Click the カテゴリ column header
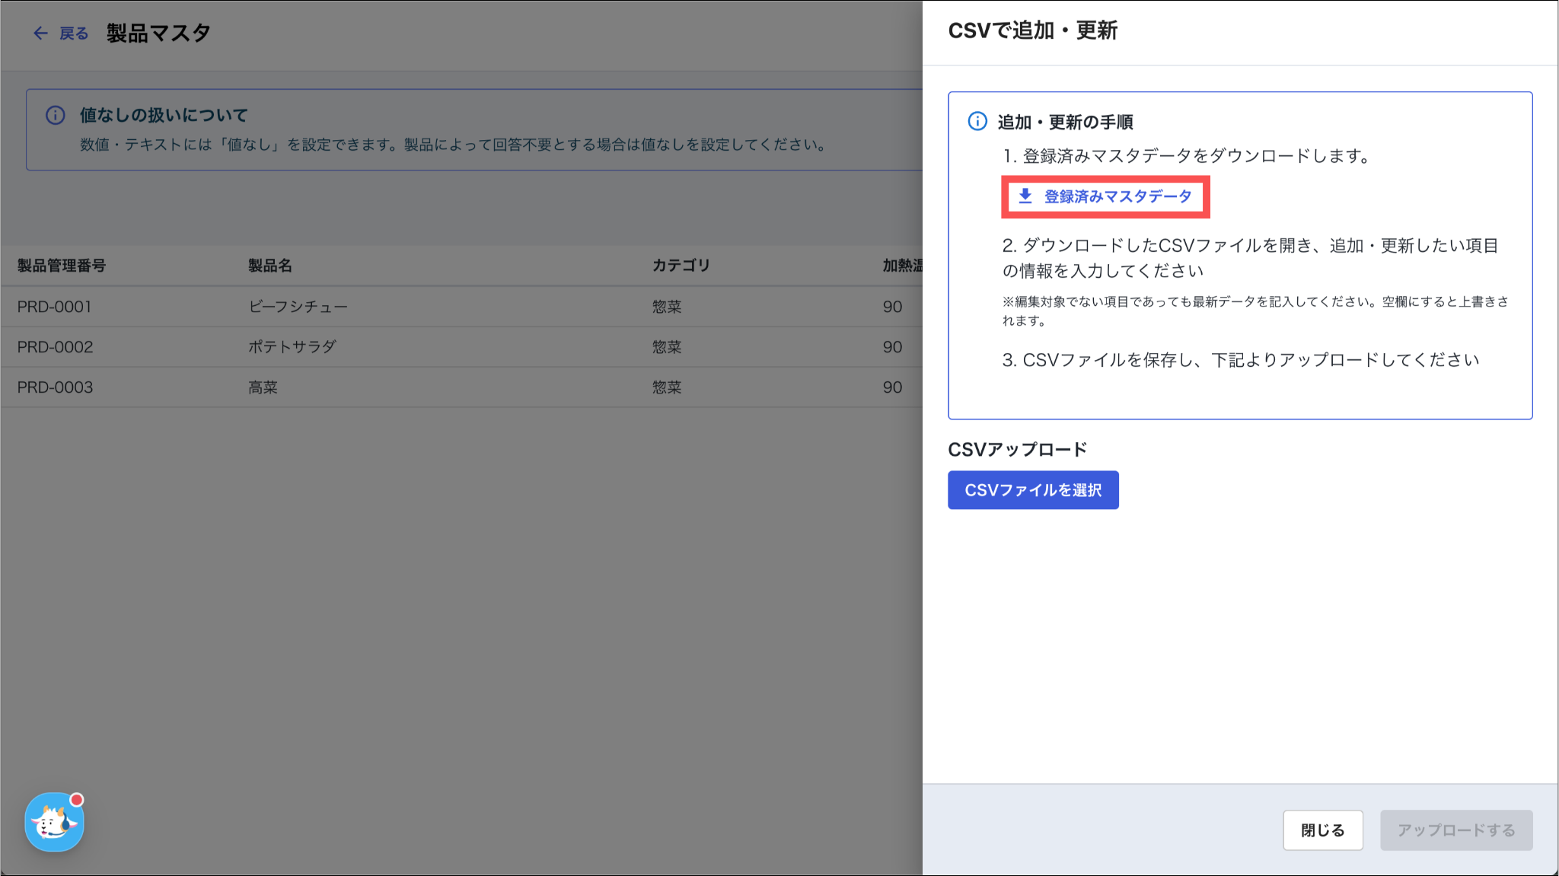This screenshot has height=876, width=1559. click(681, 266)
